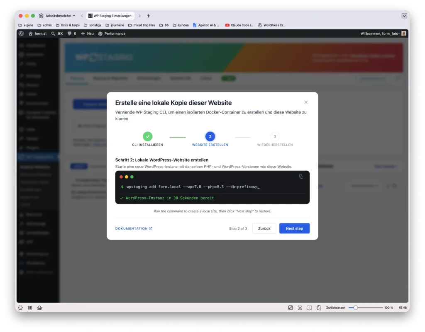Open the eigene bookmark folder
425x332 pixels.
[x=26, y=25]
